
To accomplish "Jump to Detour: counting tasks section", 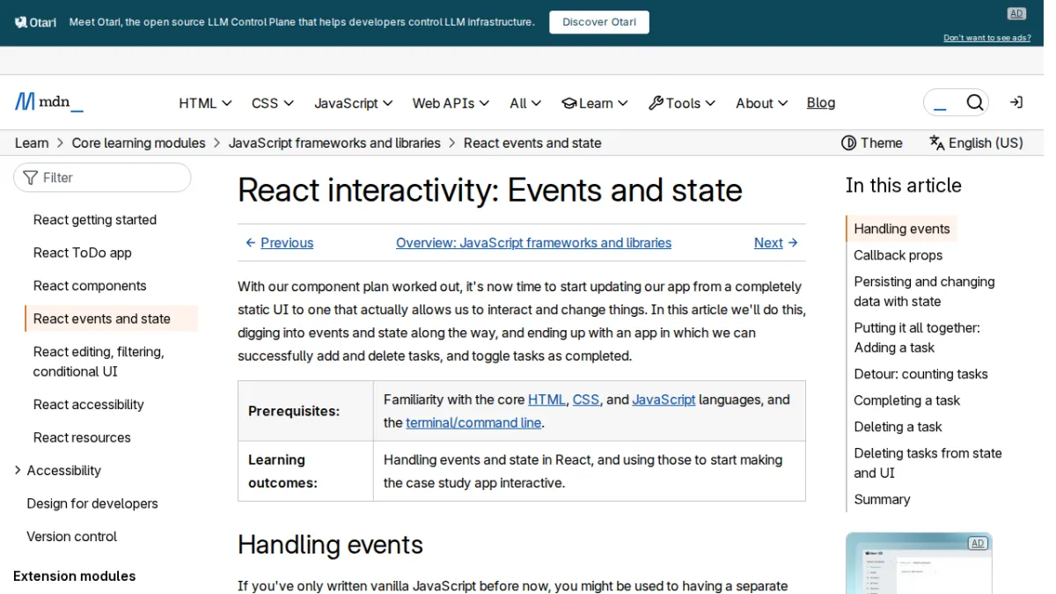I will point(920,374).
